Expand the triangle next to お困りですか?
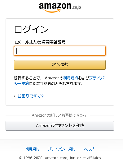 pos(15,96)
